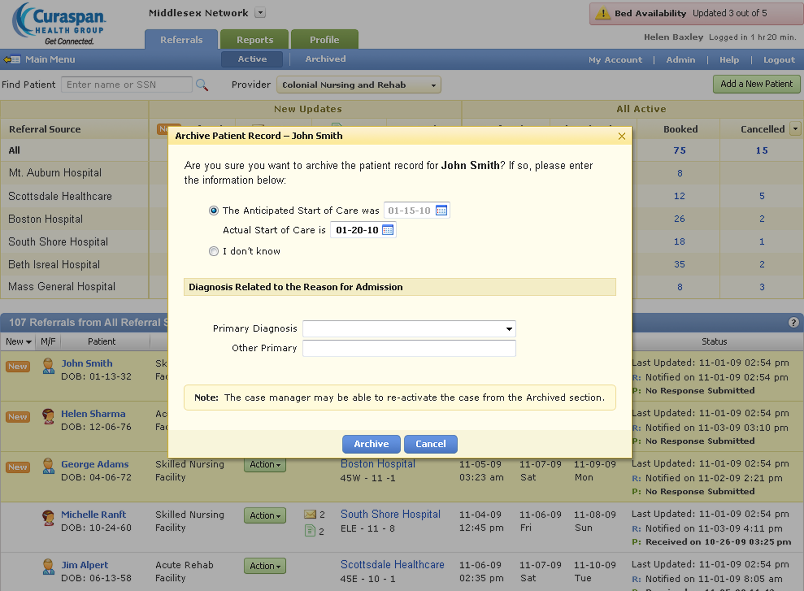Close the Archive Patient Record dialog

pos(622,136)
